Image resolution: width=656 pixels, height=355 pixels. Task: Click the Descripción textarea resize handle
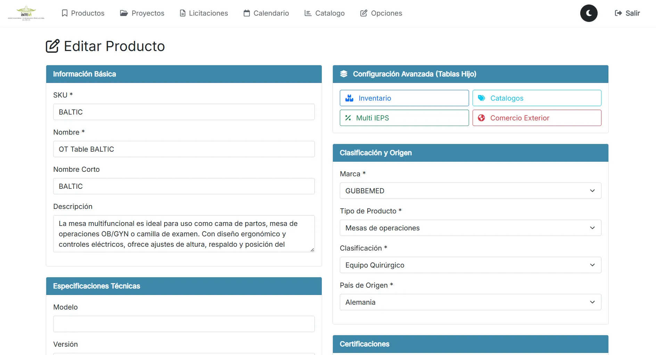point(312,250)
